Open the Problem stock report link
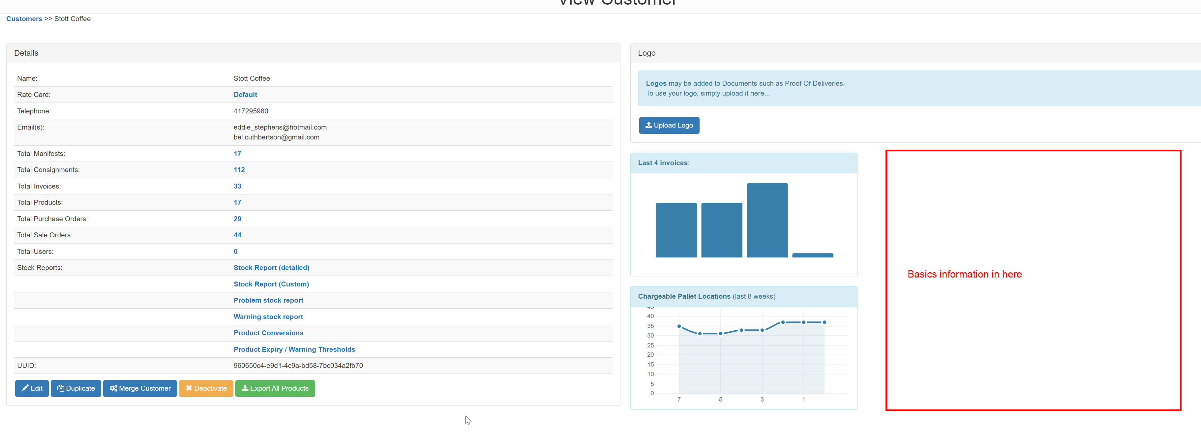Viewport: 1201px width, 448px height. click(268, 300)
